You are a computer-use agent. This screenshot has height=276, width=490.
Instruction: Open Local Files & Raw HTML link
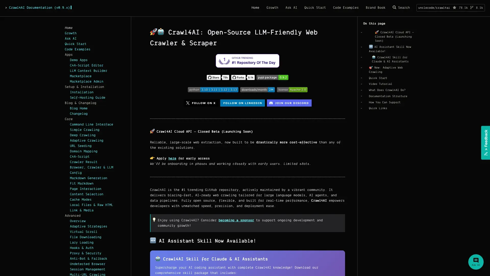91,205
